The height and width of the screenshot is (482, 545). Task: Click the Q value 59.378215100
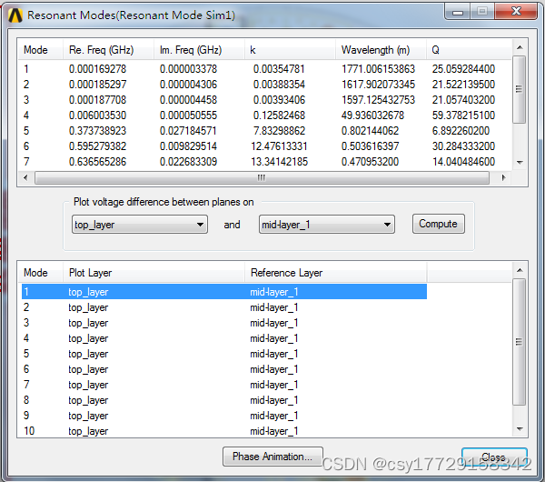[463, 115]
